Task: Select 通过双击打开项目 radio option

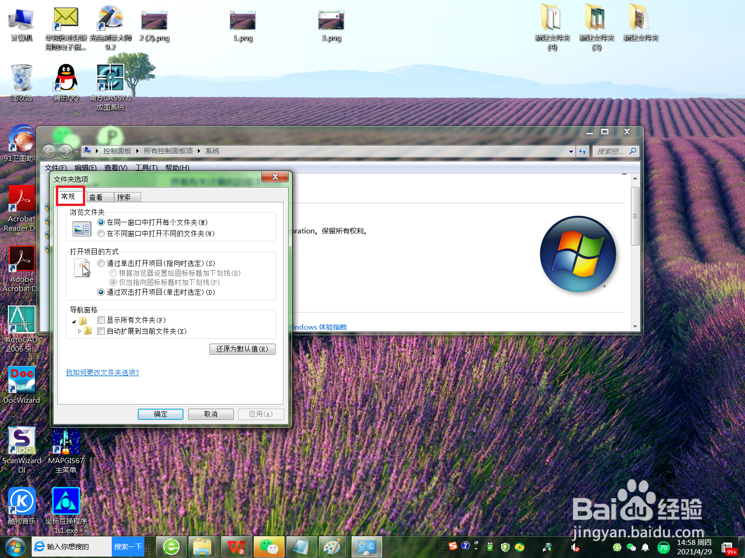Action: 156,292
